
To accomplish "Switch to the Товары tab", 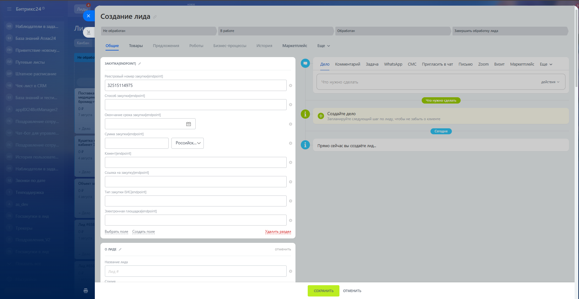I will [136, 46].
